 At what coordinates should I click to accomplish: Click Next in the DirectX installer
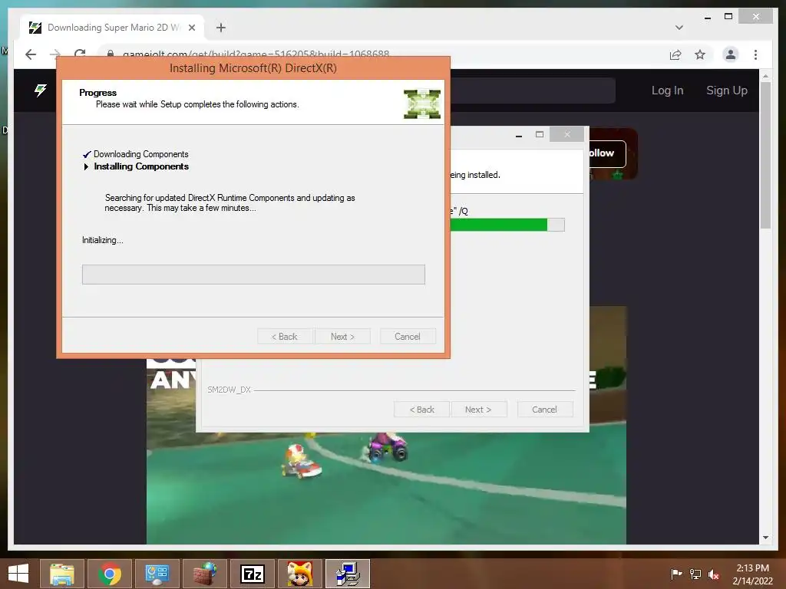coord(343,337)
